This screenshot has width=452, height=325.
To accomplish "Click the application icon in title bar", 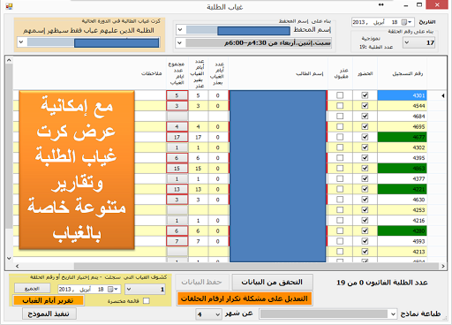I will coord(9,6).
